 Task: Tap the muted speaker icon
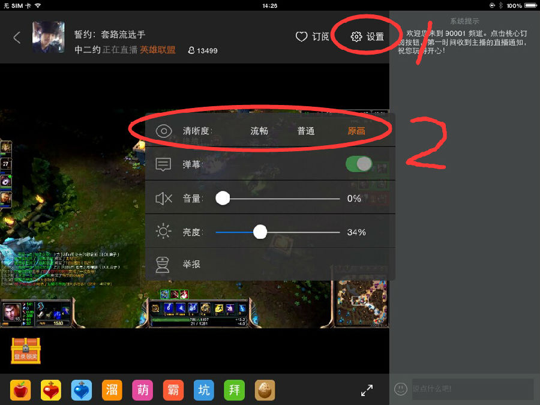(x=164, y=199)
